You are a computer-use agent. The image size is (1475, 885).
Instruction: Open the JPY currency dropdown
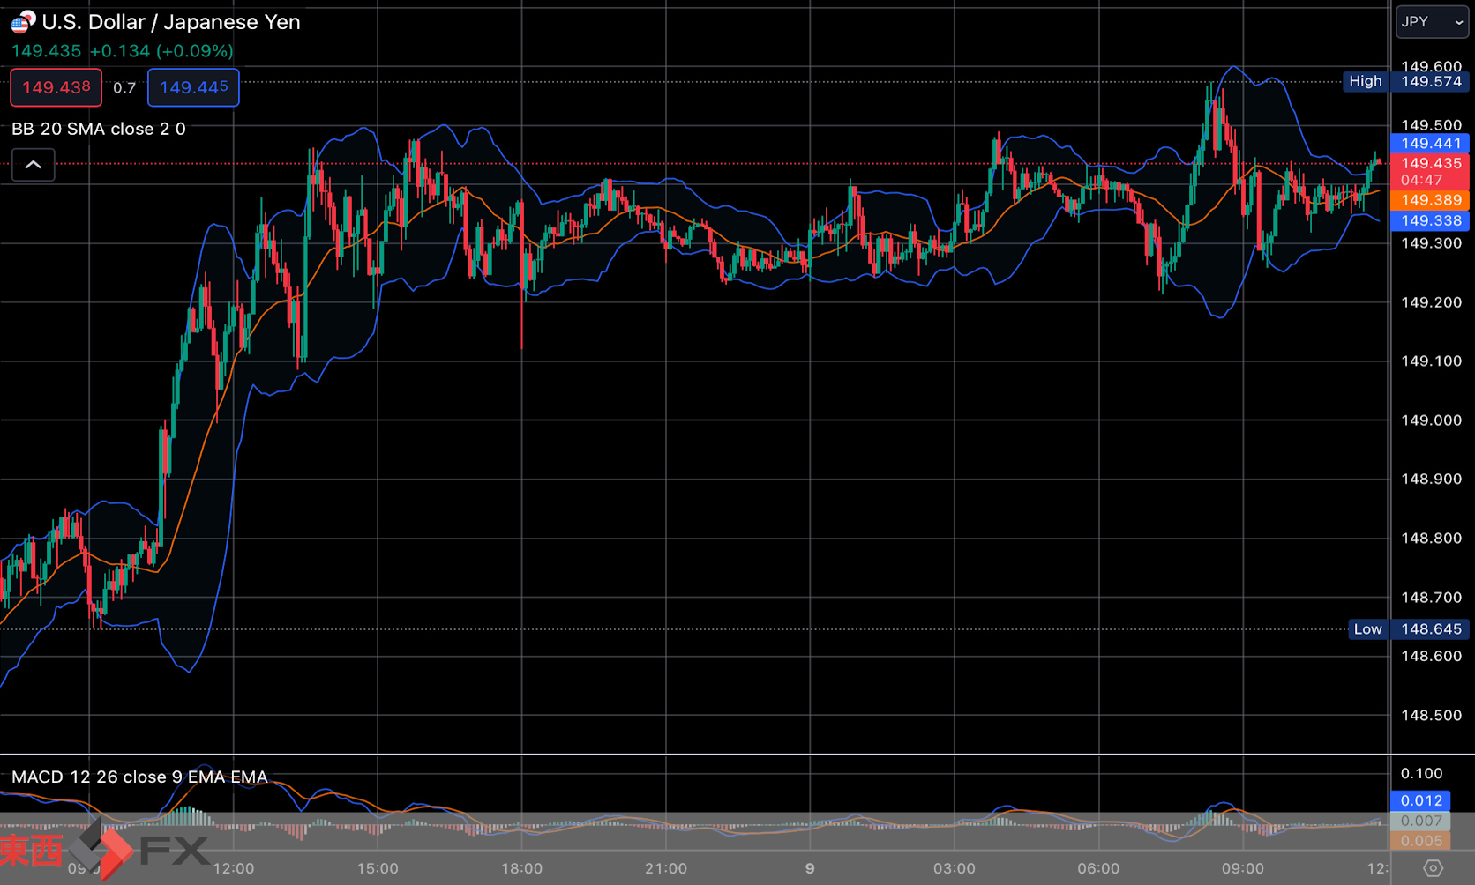pyautogui.click(x=1432, y=22)
